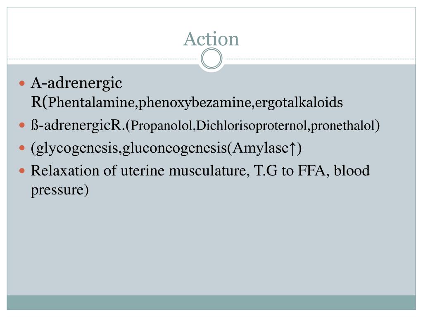Screen dimensions: 423x317
Task: Click the word "Amylase"
Action: pyautogui.click(x=260, y=148)
